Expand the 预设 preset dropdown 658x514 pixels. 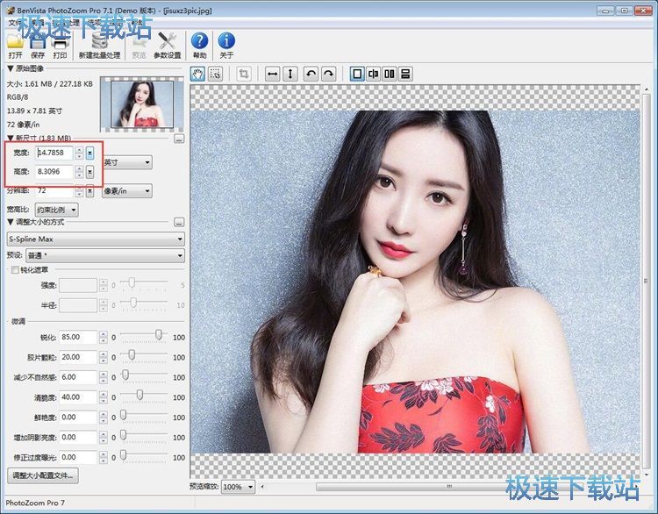click(x=104, y=255)
